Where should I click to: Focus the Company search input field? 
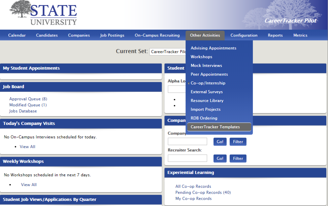click(x=188, y=141)
